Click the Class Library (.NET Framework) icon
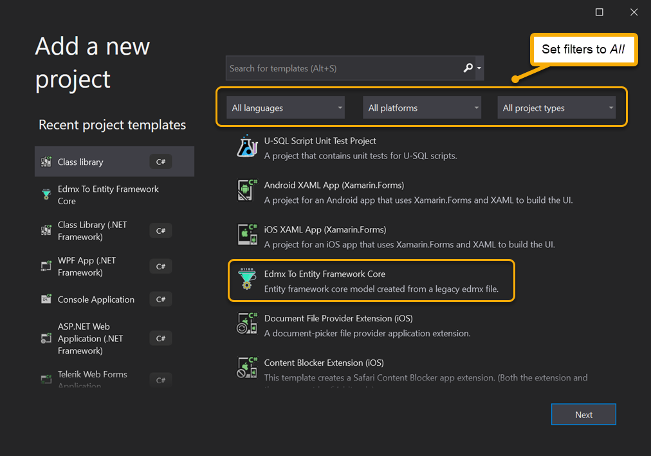651x456 pixels. click(x=46, y=231)
